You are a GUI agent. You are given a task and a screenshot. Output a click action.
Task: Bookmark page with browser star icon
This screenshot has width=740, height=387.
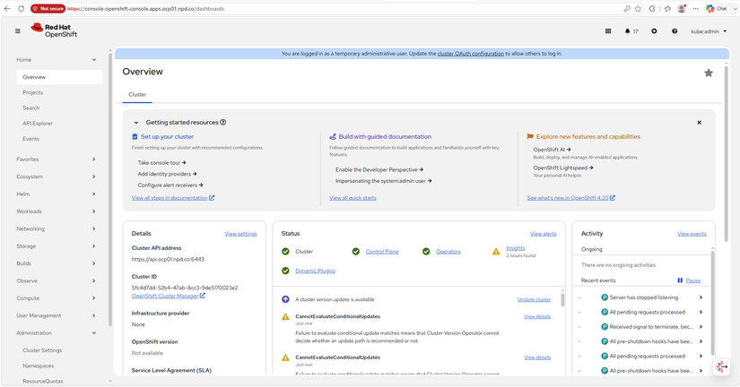point(638,8)
